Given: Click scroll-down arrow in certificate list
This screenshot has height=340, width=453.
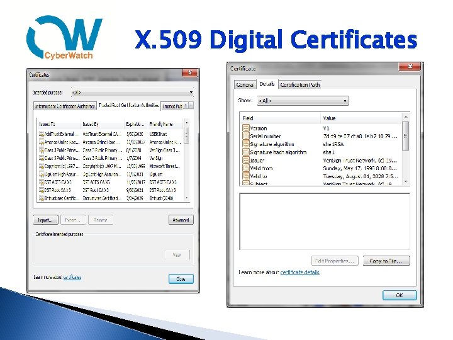Looking at the screenshot, I should (187, 198).
